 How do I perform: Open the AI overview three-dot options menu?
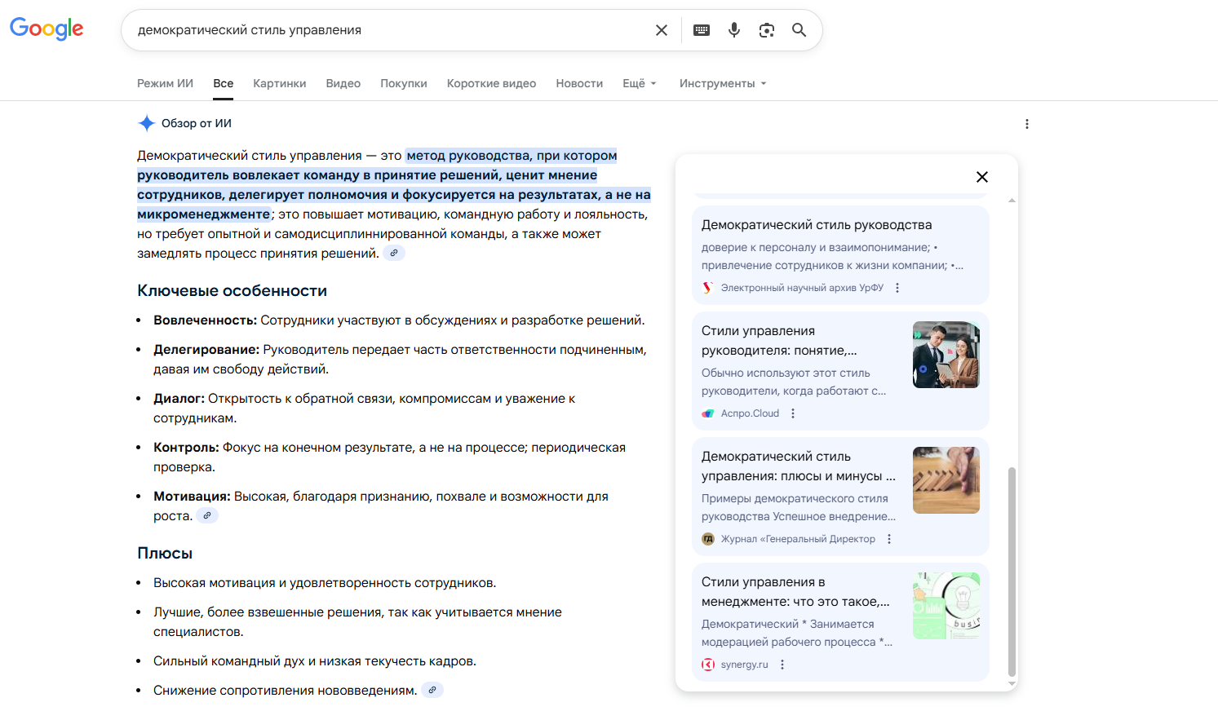(1026, 124)
